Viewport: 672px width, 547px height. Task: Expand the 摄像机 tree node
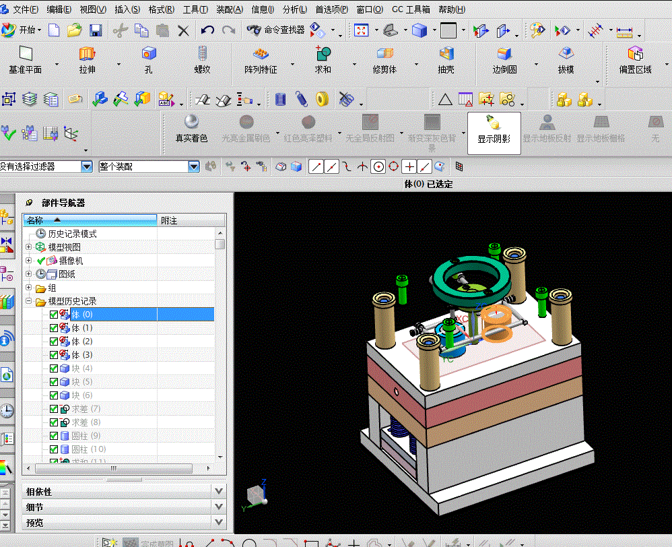pyautogui.click(x=29, y=260)
